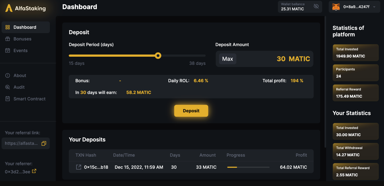Image resolution: width=384 pixels, height=186 pixels.
Task: Click the Events calendar icon
Action: coord(8,51)
